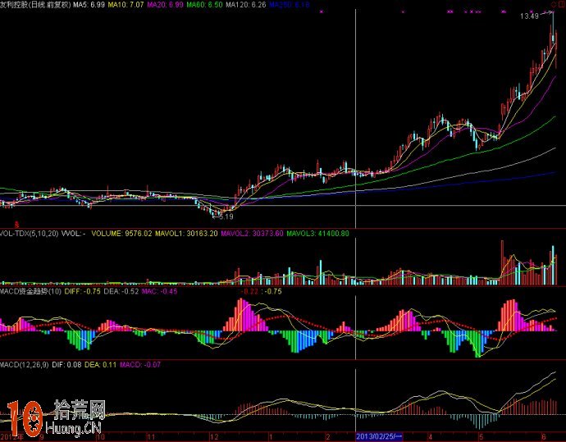The image size is (566, 442).
Task: Click month 12 on the time axis
Action: tap(214, 437)
